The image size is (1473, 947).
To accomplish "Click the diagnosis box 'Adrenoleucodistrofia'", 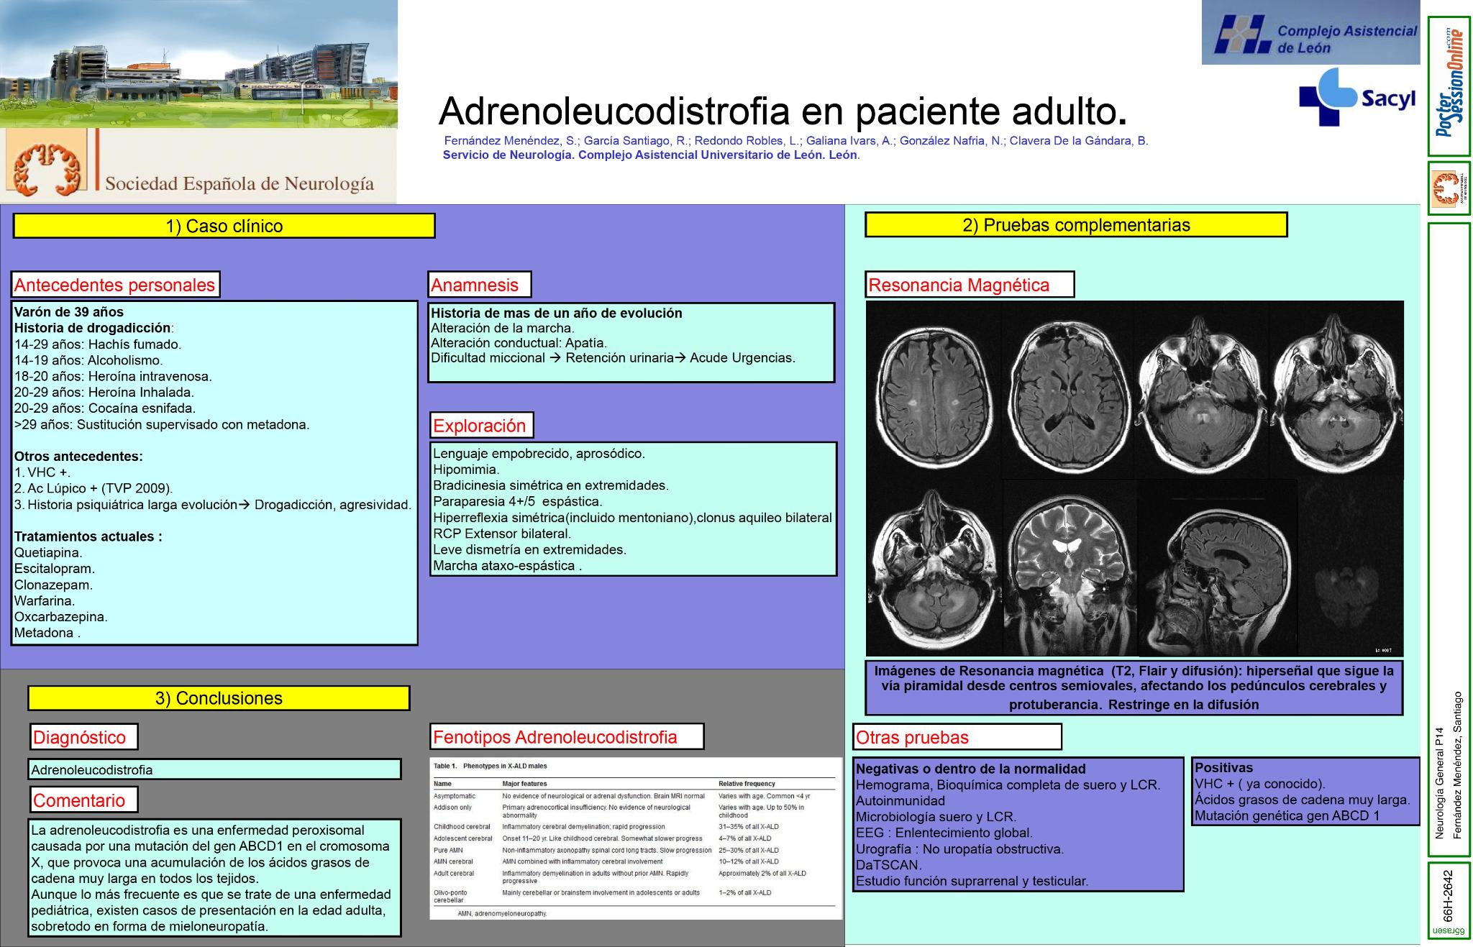I will tap(214, 769).
